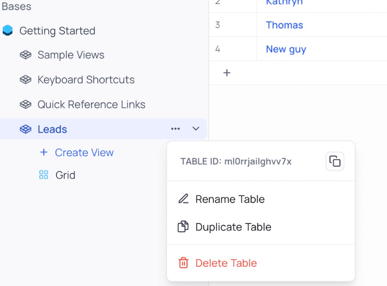The image size is (387, 286).
Task: Click the Sample Views table icon
Action: coord(25,55)
